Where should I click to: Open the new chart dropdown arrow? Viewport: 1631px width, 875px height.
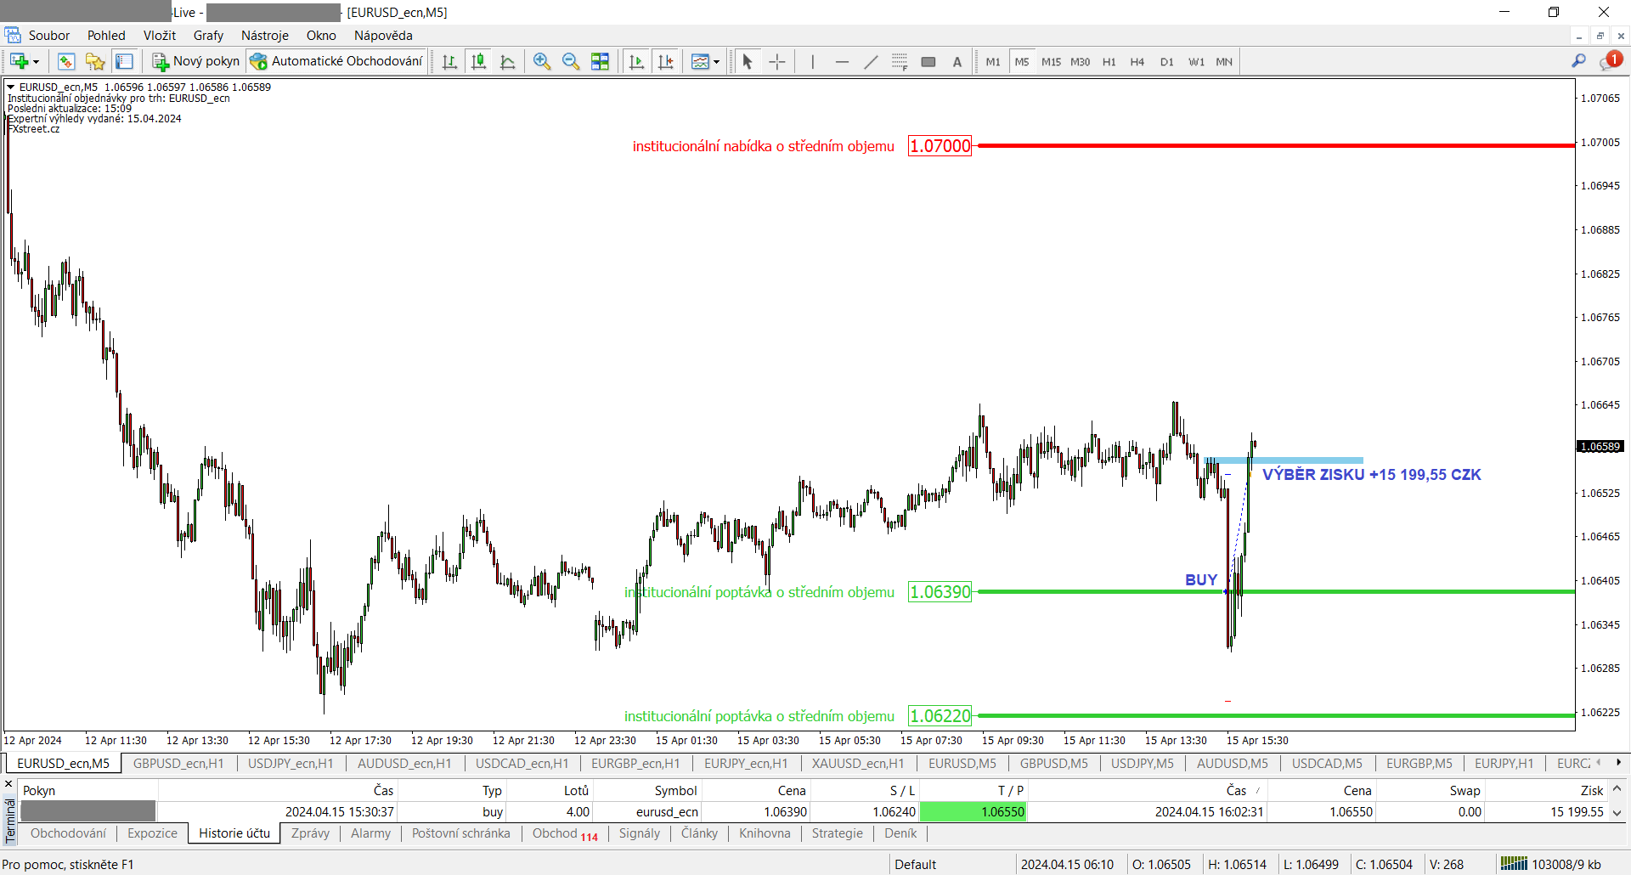pos(36,62)
